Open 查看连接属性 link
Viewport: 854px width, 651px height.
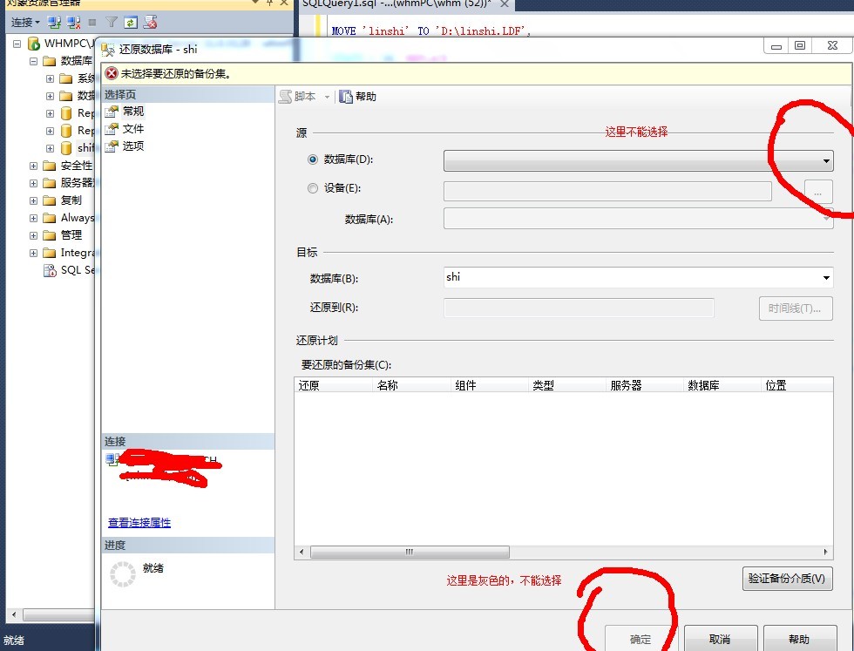pos(139,522)
